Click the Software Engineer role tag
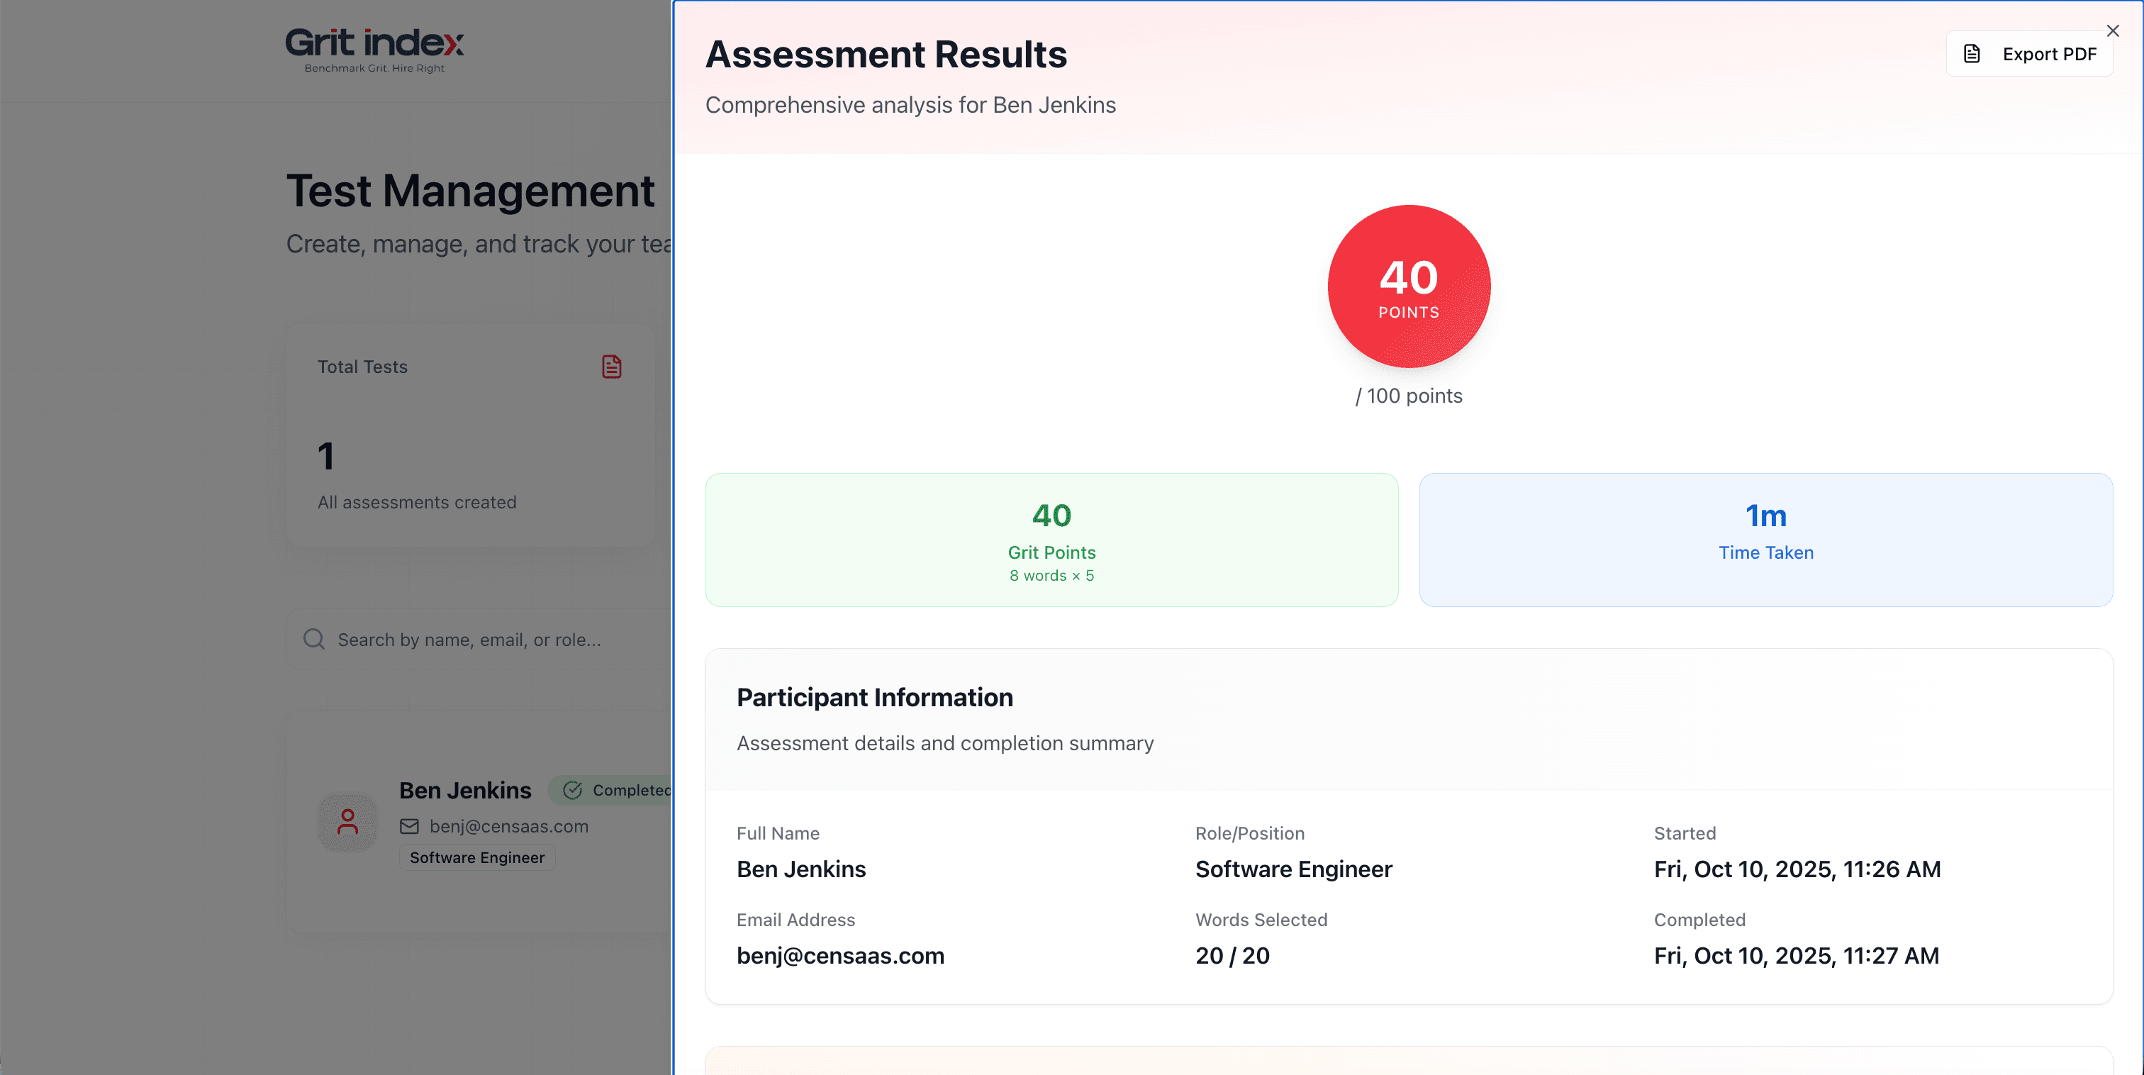 tap(477, 858)
